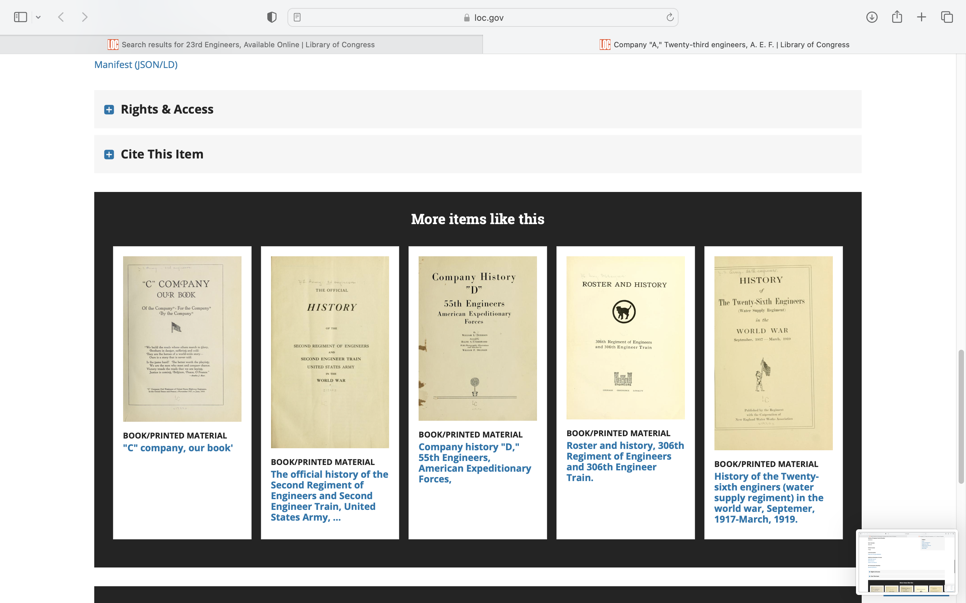Click the Share icon in toolbar
The width and height of the screenshot is (966, 603).
click(897, 17)
